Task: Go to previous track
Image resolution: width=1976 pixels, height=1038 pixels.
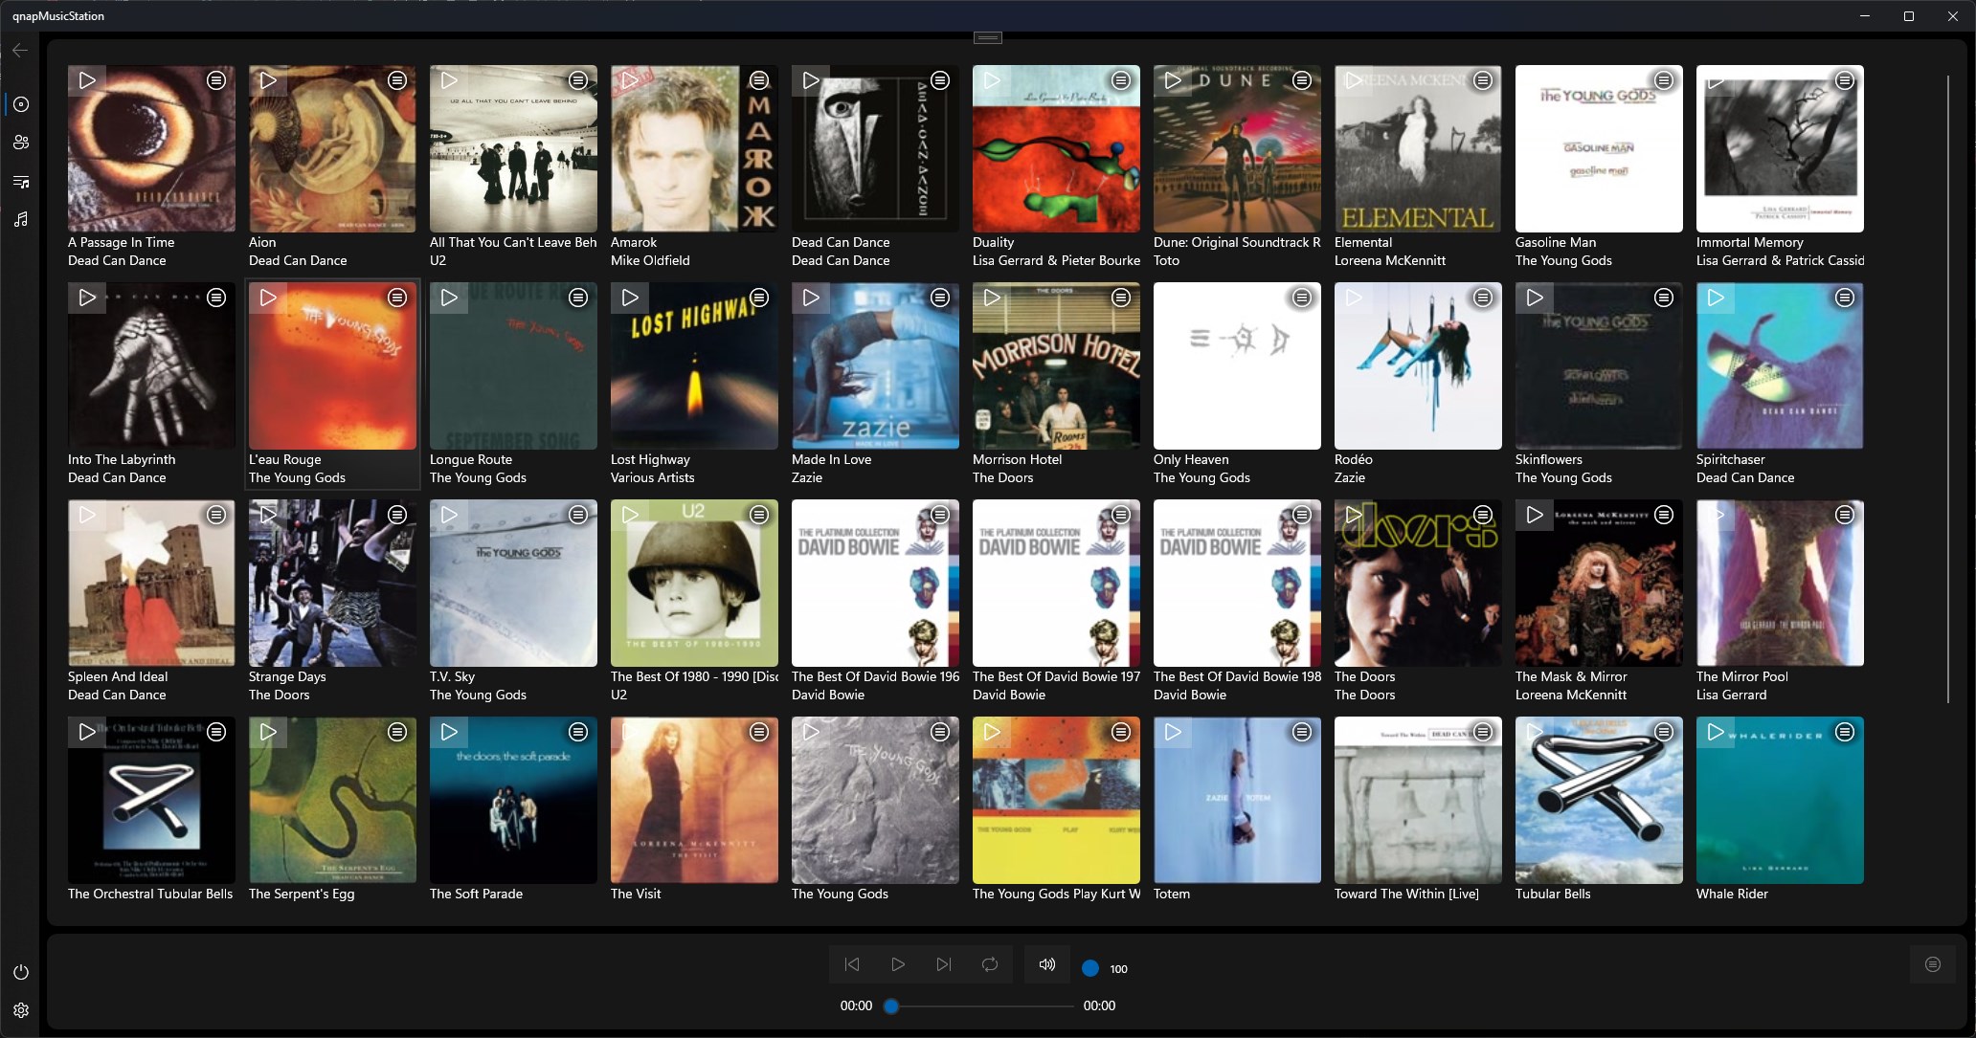Action: click(x=852, y=964)
